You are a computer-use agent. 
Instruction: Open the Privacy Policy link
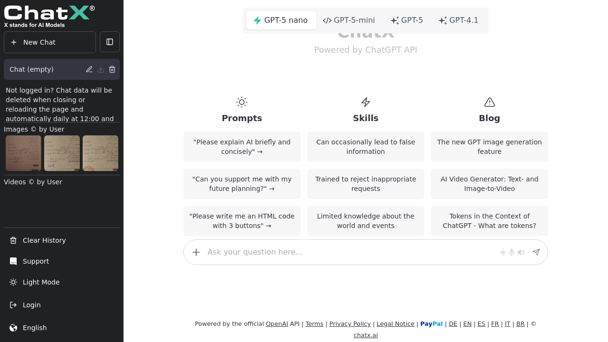[x=350, y=324]
